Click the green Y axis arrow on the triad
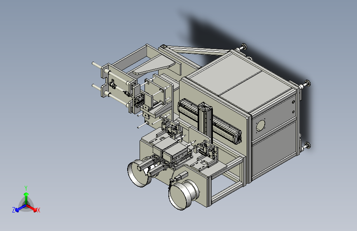This screenshot has height=231, width=357. [x=26, y=198]
